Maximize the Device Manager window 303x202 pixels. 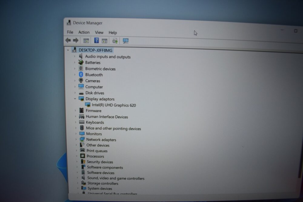295,31
